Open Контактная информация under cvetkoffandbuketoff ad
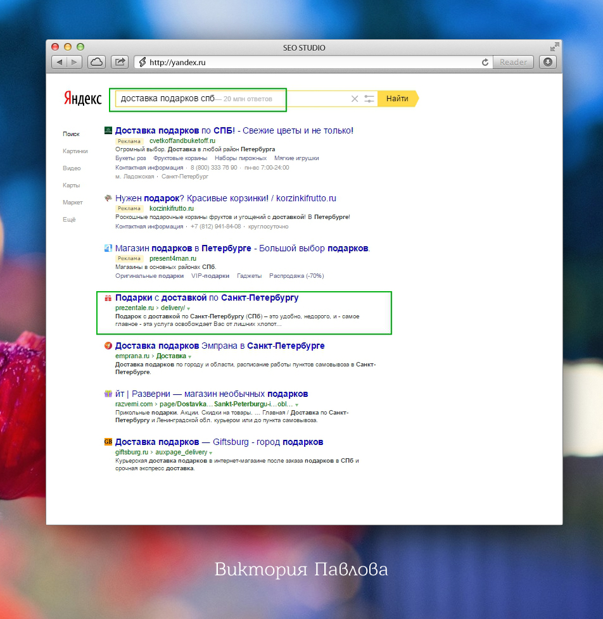The image size is (603, 619). (x=149, y=168)
